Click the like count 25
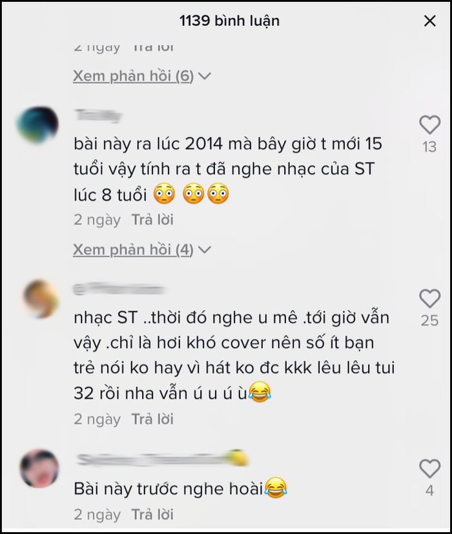 429,321
